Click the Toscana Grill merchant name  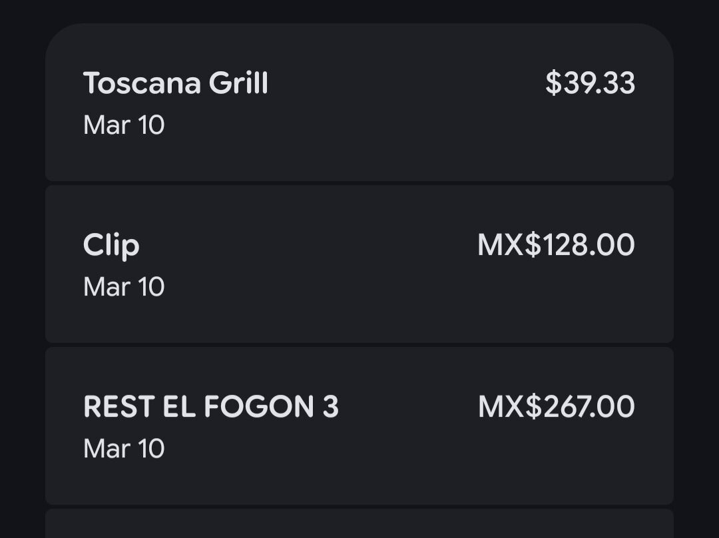pyautogui.click(x=176, y=84)
